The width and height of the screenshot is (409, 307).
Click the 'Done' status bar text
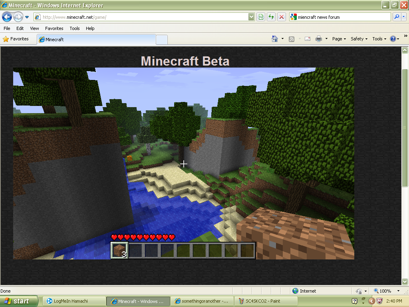click(6, 291)
